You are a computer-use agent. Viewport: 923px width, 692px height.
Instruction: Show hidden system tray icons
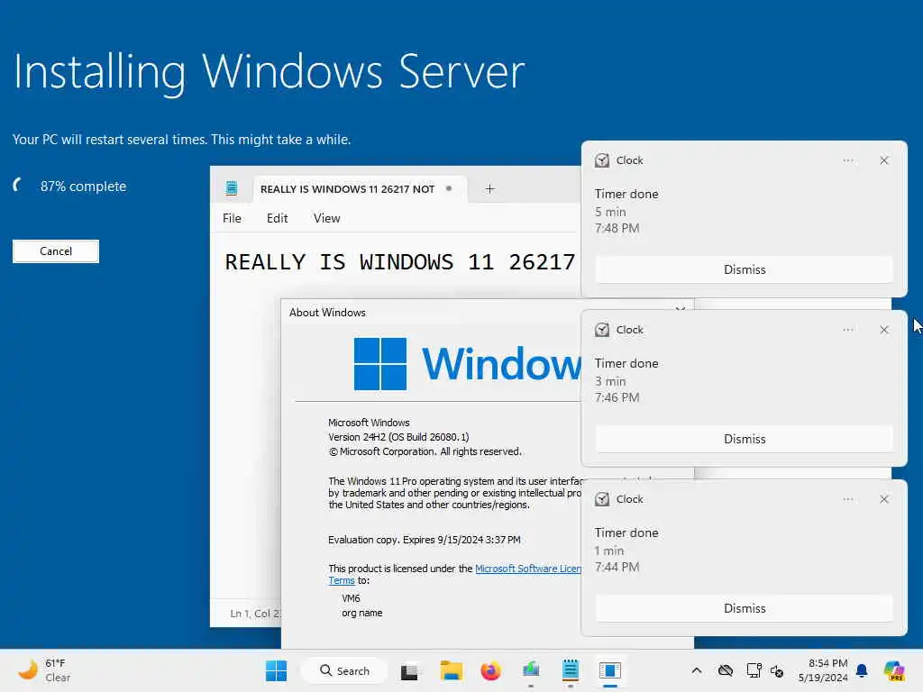(x=697, y=670)
